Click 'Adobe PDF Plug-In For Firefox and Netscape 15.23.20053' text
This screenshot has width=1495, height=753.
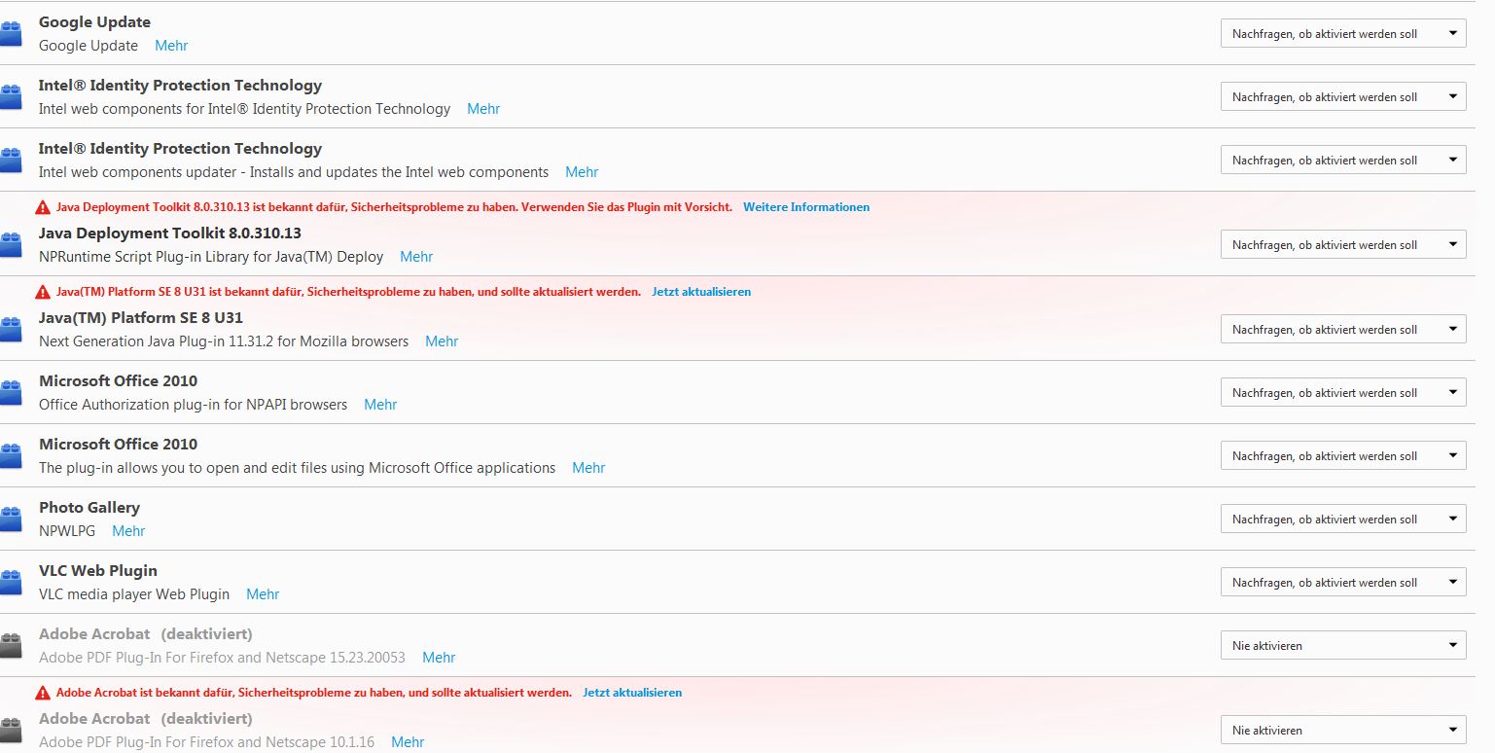coord(222,658)
